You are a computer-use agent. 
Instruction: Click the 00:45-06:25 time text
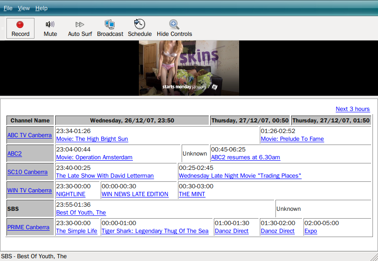click(228, 150)
